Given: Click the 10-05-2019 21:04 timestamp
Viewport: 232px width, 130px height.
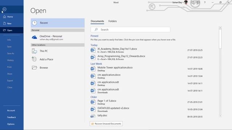Looking at the screenshot, I should point(195,109).
